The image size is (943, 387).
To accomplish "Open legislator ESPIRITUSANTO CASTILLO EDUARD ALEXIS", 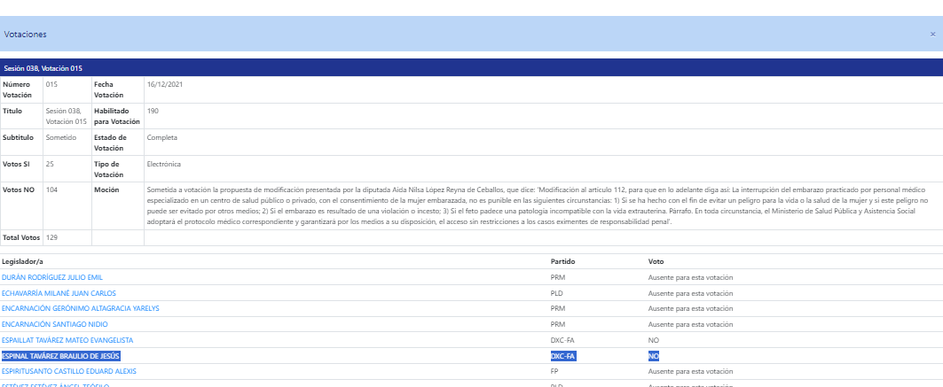I will pos(69,371).
